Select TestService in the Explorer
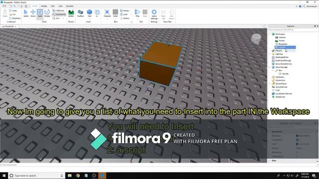 click(279, 97)
